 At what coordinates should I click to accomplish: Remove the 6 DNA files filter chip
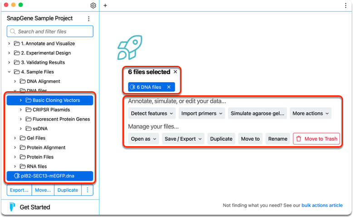tap(169, 87)
